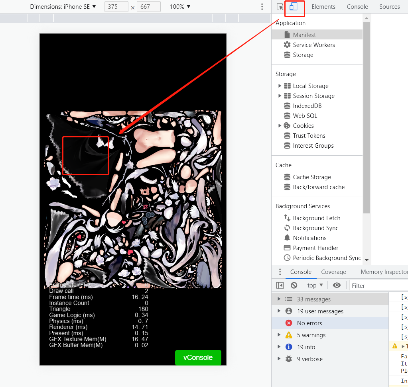This screenshot has height=387, width=408.
Task: Clear the console with the clear icon
Action: pyautogui.click(x=294, y=285)
